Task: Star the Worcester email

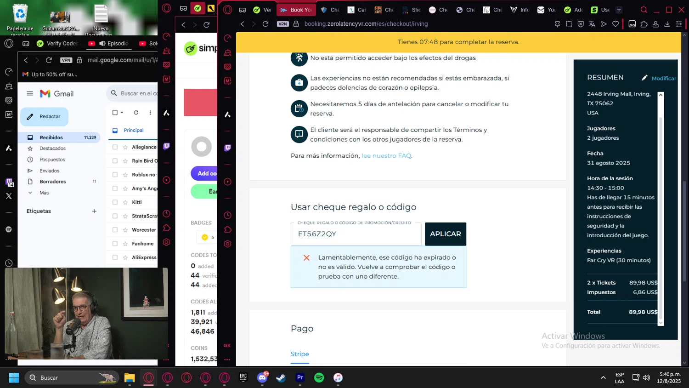Action: click(125, 230)
